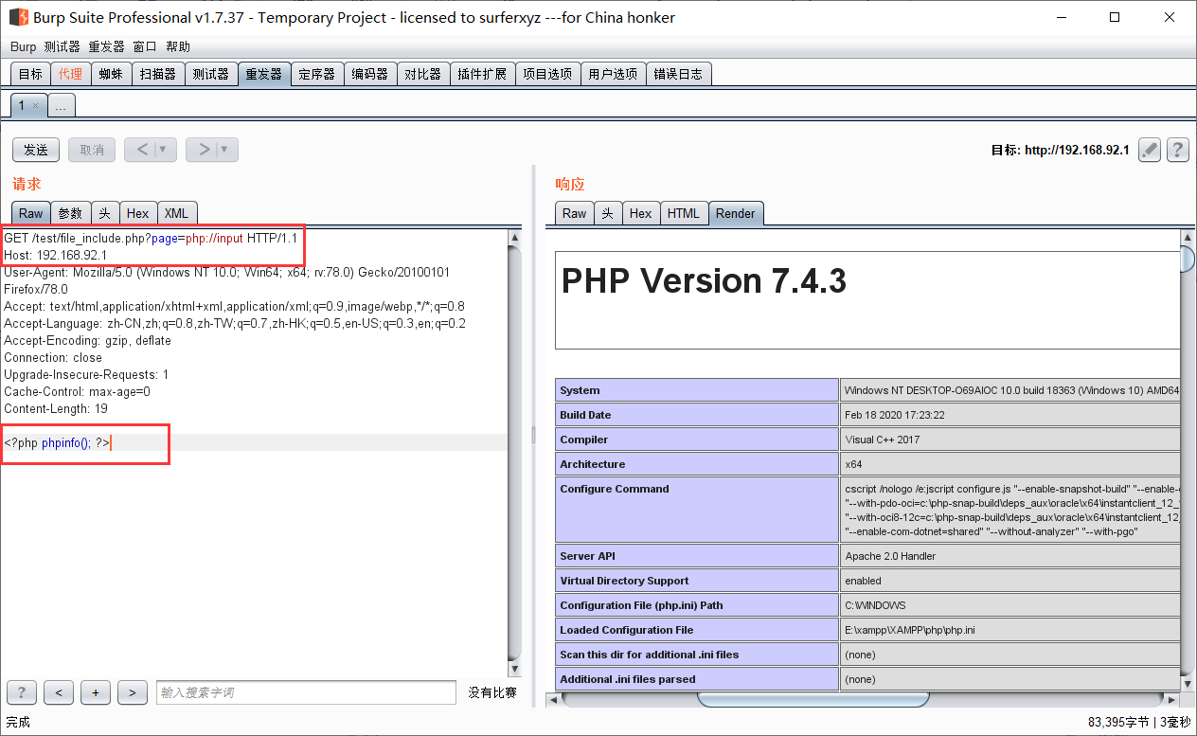Open the 重发器 menu
Screen dimensions: 1197x736
(107, 46)
